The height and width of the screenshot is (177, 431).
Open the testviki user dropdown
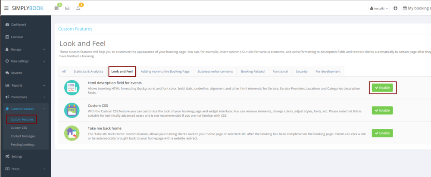(379, 8)
